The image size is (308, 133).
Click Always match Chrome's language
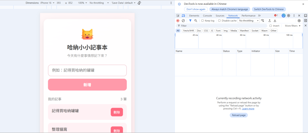tap(230, 9)
